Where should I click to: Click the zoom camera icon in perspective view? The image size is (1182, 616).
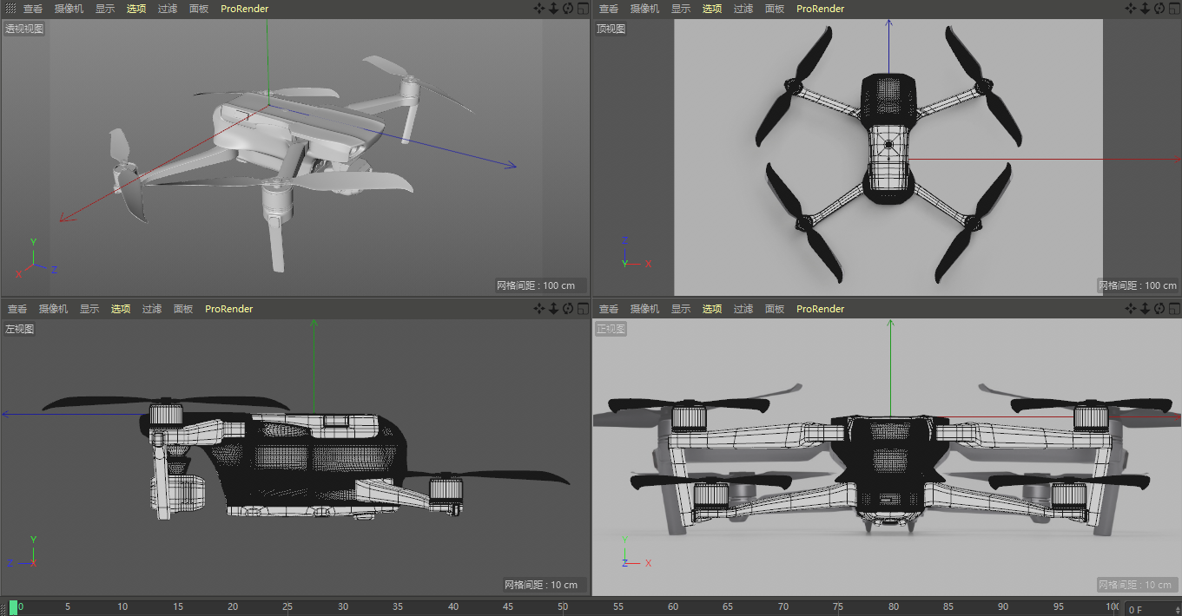[553, 9]
